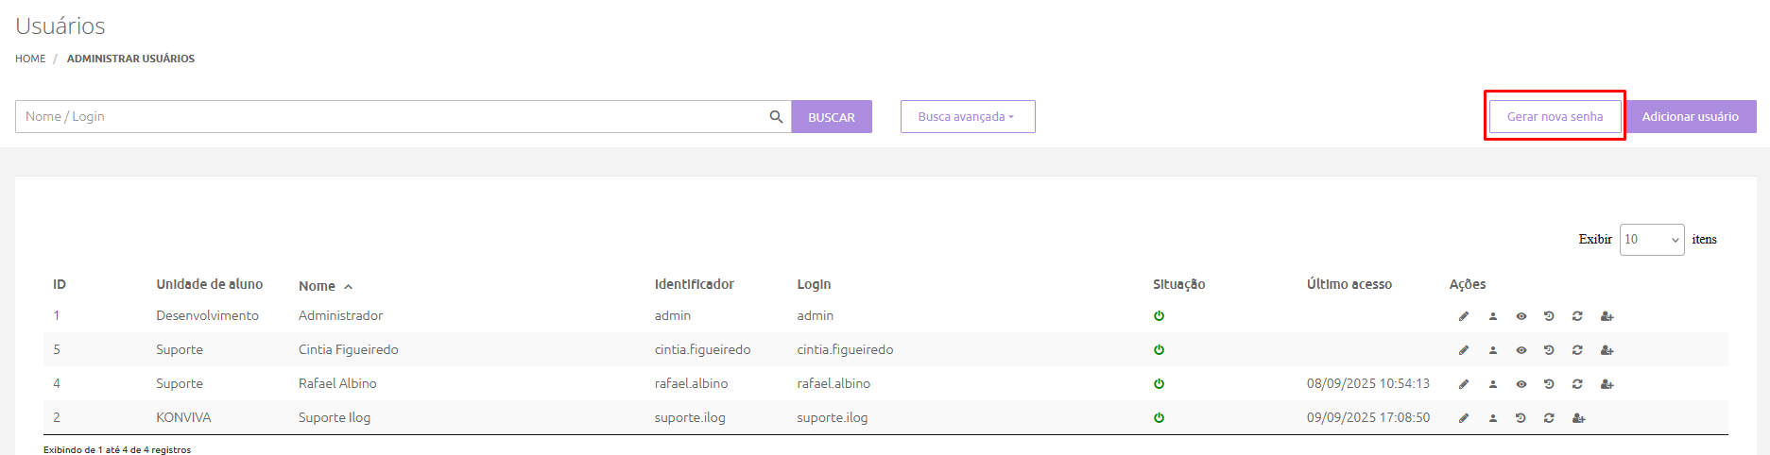Click the refresh arrows icon for Cintia Figueiredo
This screenshot has height=455, width=1770.
(1577, 350)
